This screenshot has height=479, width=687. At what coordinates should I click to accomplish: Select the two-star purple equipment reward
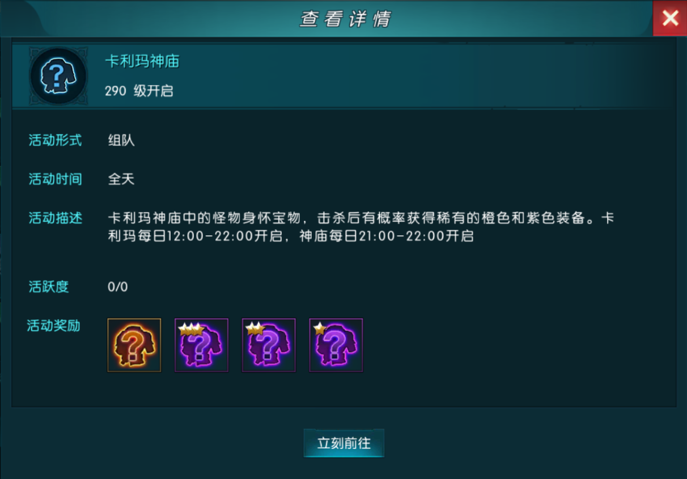[x=269, y=345]
